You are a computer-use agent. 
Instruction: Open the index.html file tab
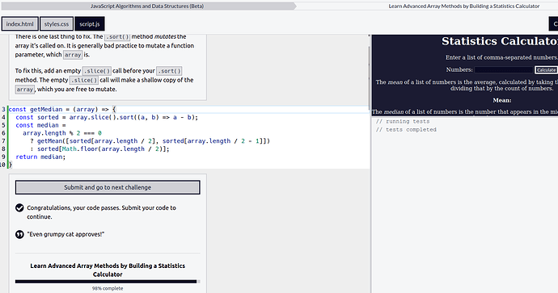(20, 24)
